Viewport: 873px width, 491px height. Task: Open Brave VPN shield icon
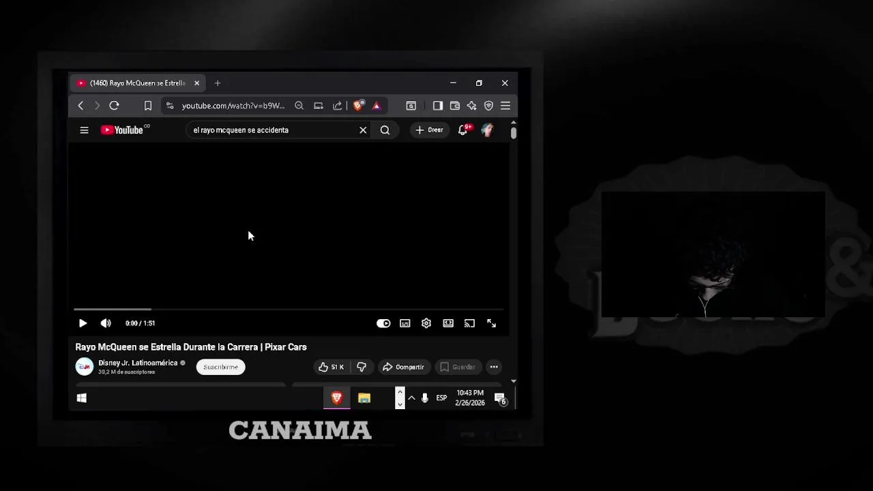pyautogui.click(x=488, y=106)
